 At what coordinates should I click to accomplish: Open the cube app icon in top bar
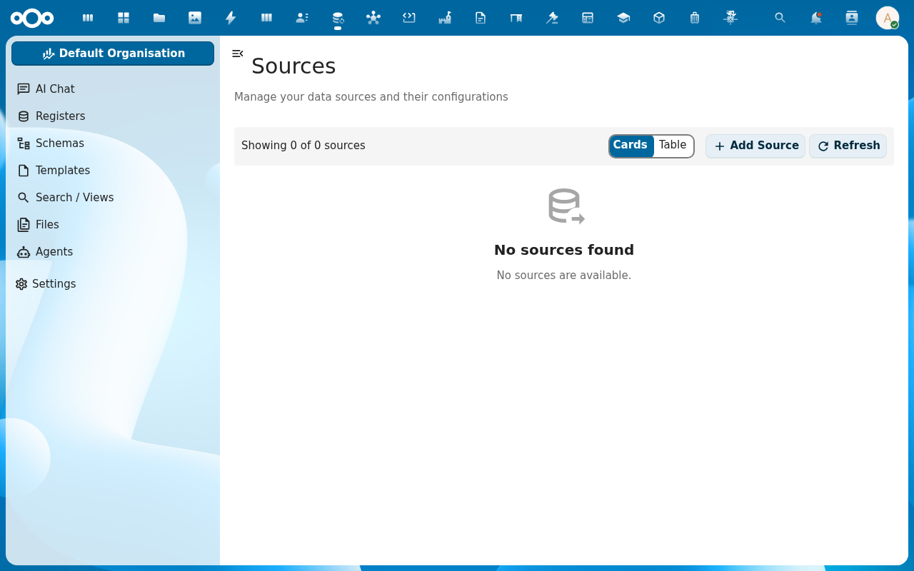click(x=659, y=18)
